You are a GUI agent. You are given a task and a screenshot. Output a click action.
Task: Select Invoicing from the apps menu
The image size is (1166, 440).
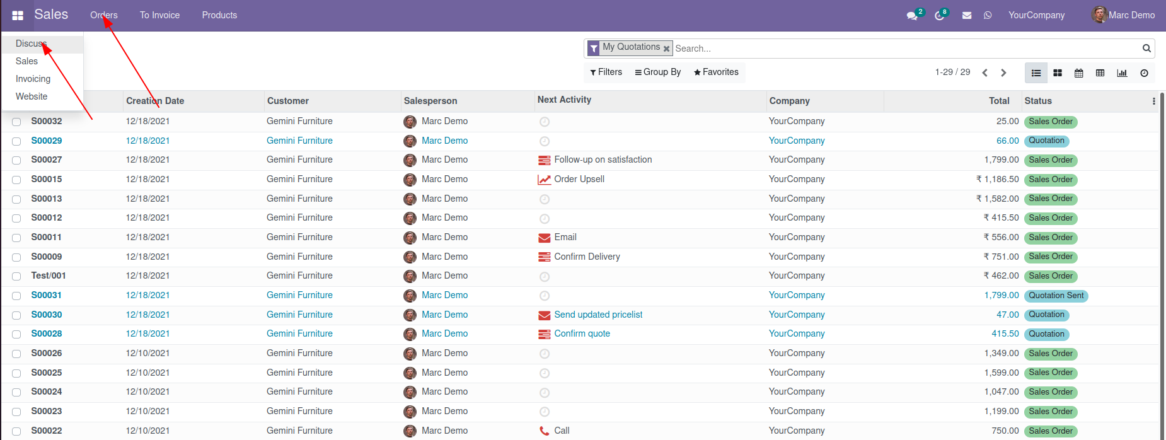[x=33, y=79]
